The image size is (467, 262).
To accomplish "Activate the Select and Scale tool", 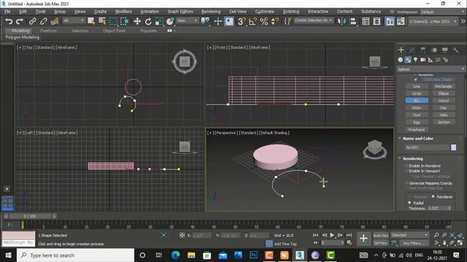I will click(159, 21).
